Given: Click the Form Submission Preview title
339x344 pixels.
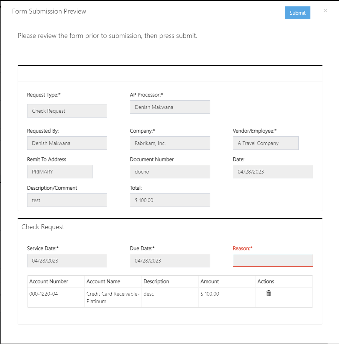Looking at the screenshot, I should coord(49,11).
